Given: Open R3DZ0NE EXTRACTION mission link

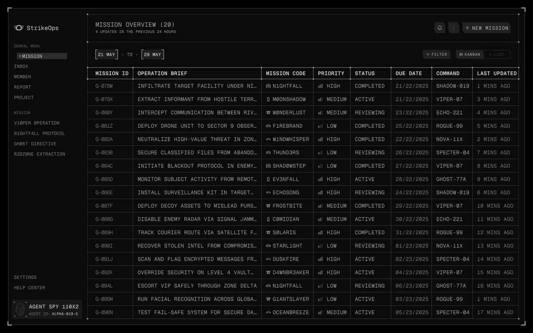Looking at the screenshot, I should (x=40, y=154).
